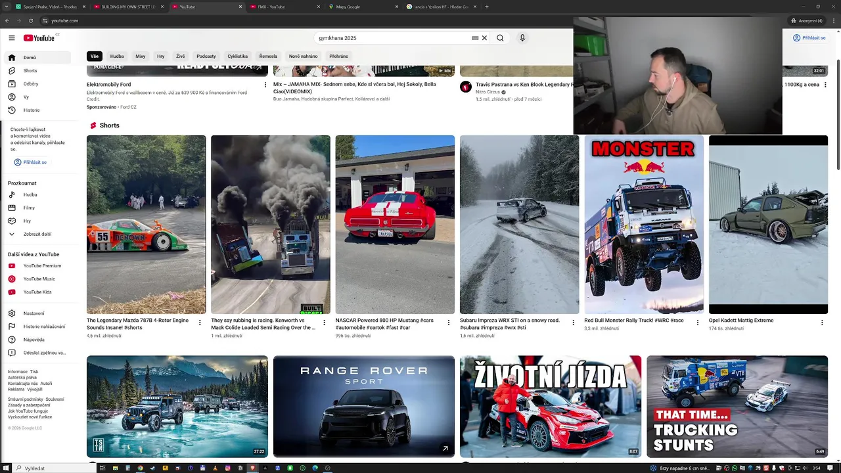Screen dimensions: 841x473
Task: Select the Hry filter chip
Action: tap(160, 56)
